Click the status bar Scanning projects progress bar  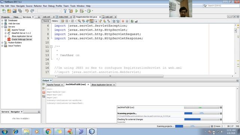click(x=192, y=126)
